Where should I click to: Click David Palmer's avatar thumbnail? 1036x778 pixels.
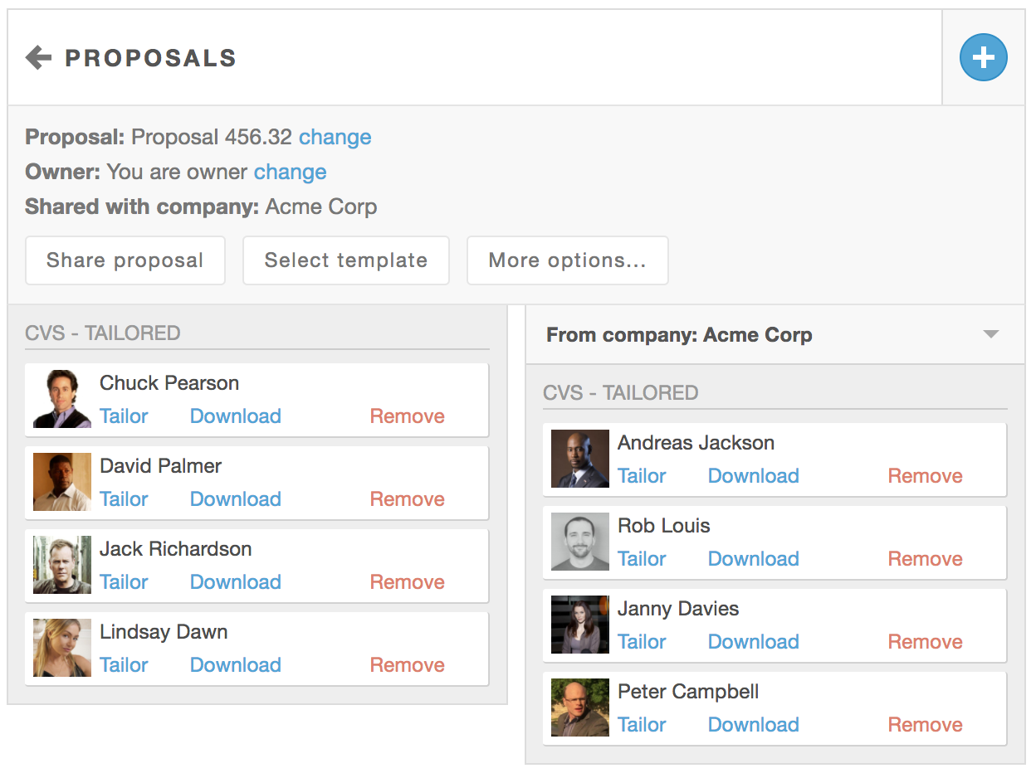[62, 483]
